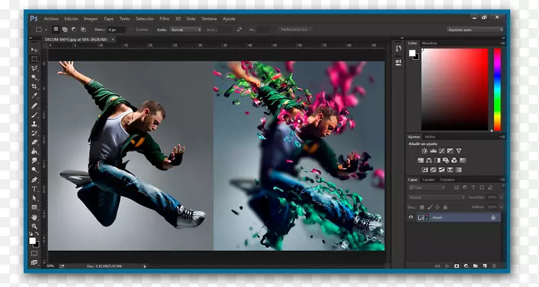The image size is (539, 287).
Task: Select the Horizontal Type tool
Action: pyautogui.click(x=34, y=189)
